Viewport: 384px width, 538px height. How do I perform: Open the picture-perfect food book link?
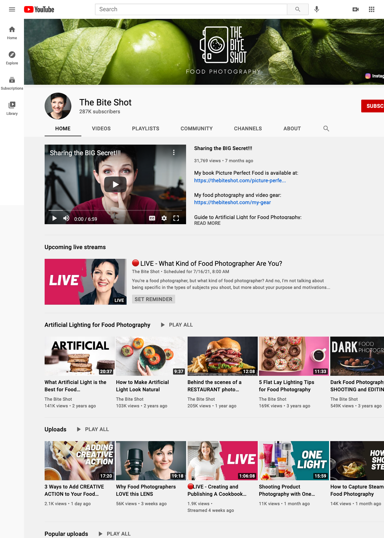pyautogui.click(x=240, y=180)
